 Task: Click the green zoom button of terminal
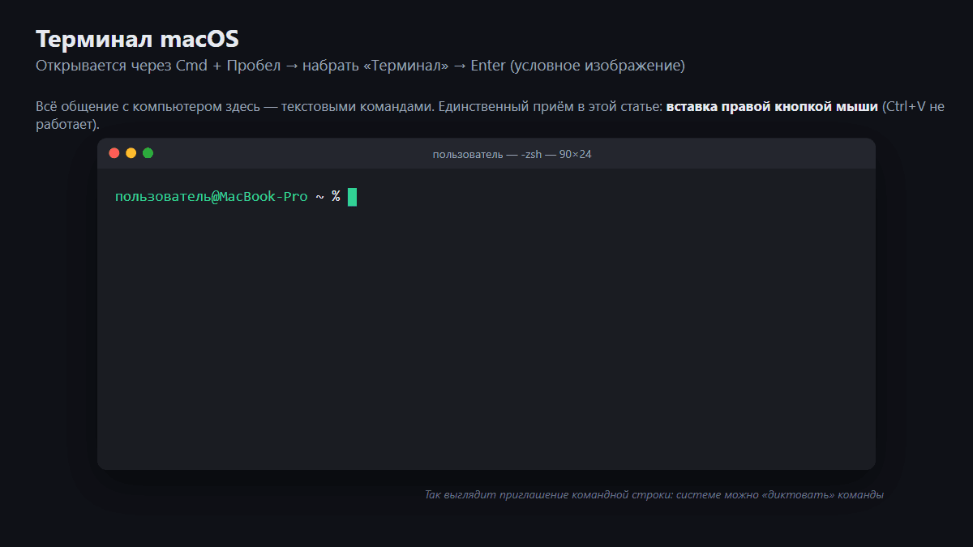148,153
